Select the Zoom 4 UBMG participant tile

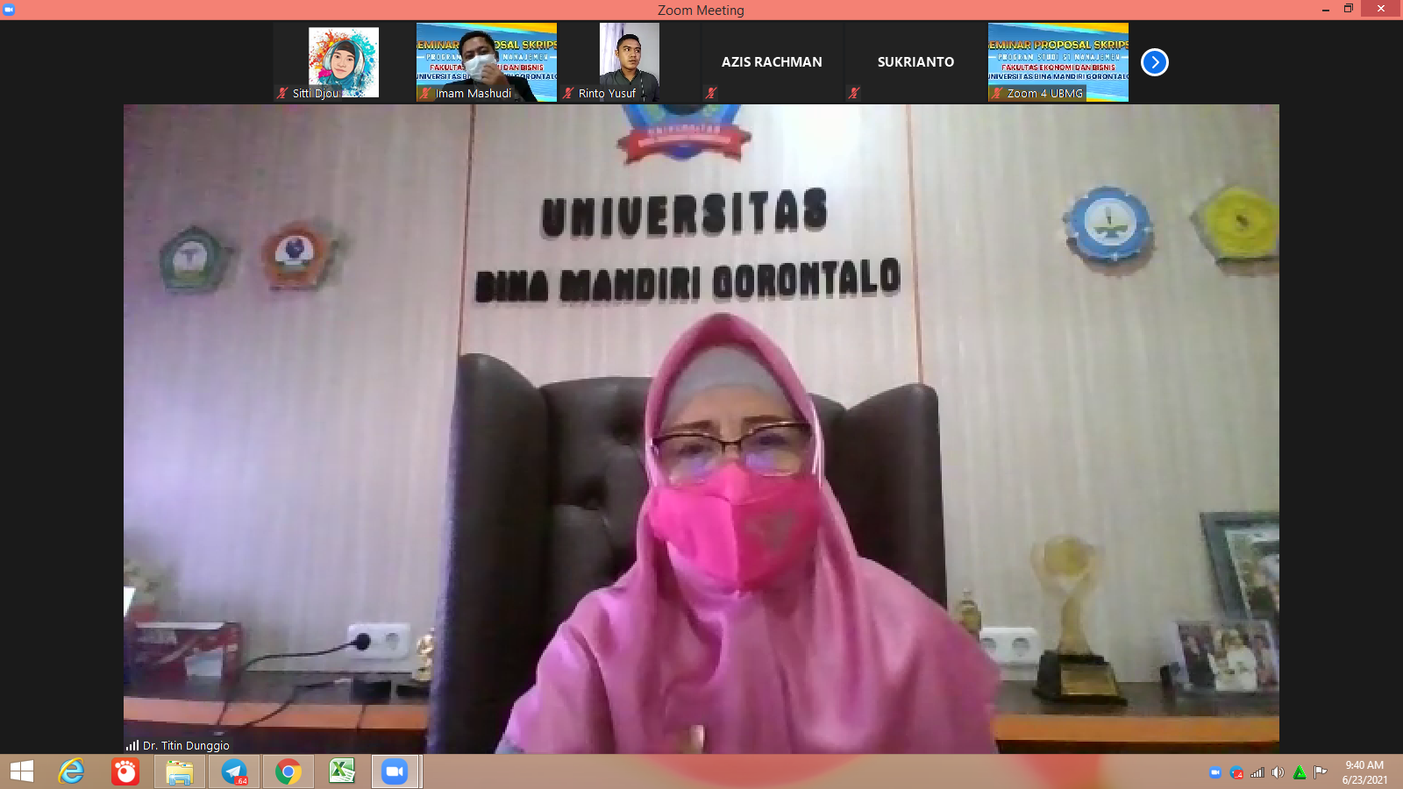point(1058,61)
